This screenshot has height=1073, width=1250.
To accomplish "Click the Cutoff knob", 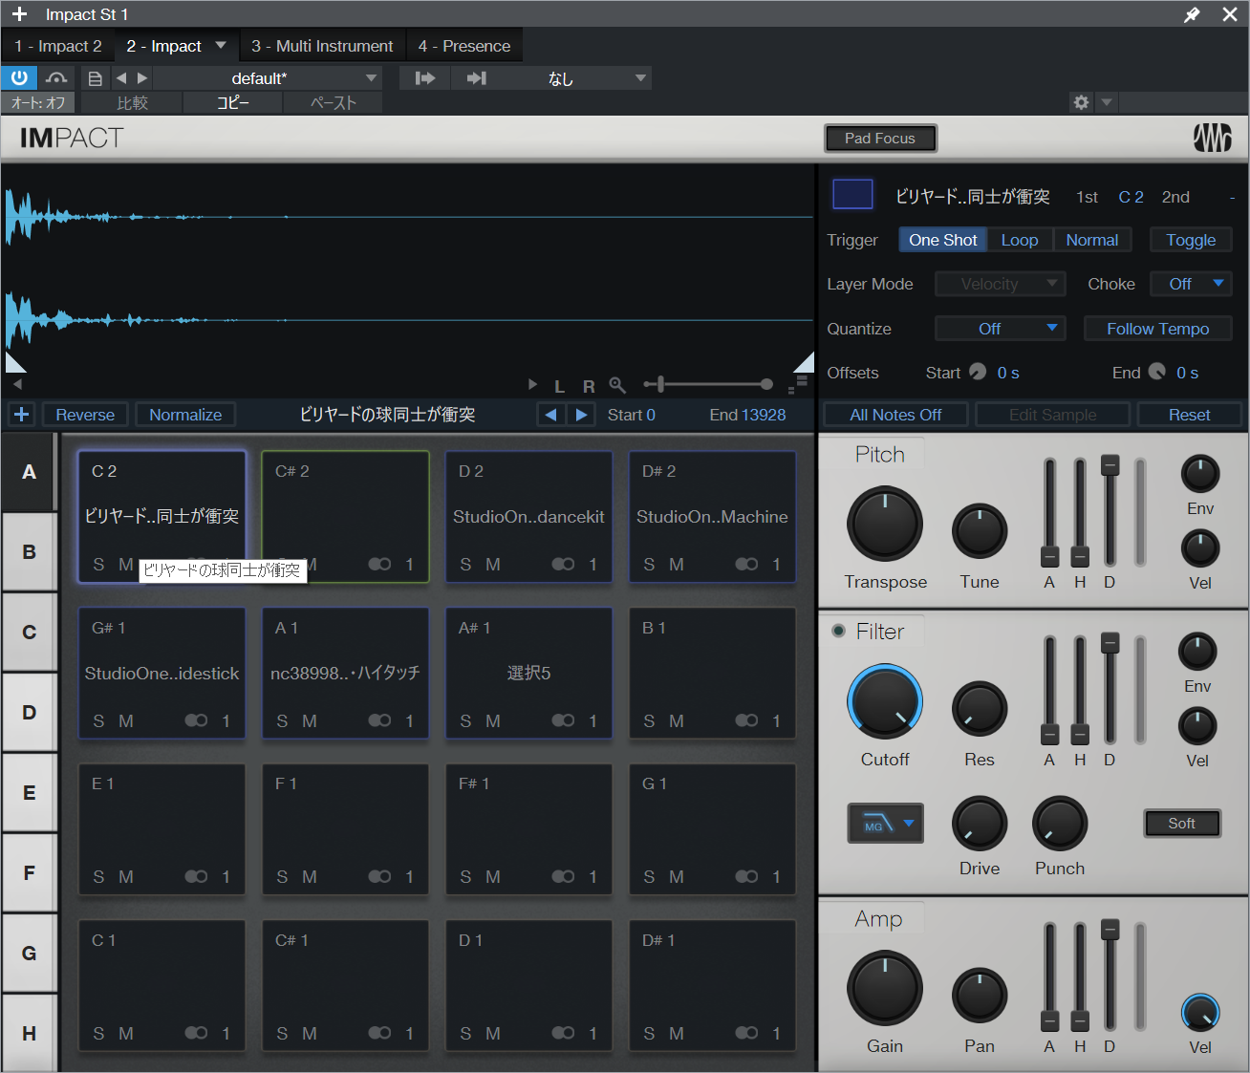I will coord(885,702).
